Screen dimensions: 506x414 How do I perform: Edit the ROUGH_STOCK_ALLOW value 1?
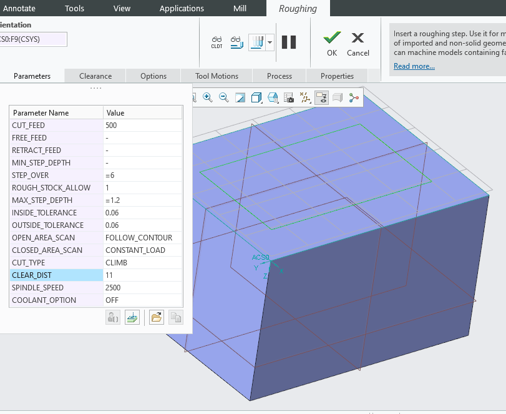tap(143, 188)
